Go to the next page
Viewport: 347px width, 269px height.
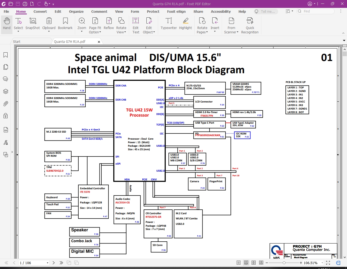(x=54, y=263)
